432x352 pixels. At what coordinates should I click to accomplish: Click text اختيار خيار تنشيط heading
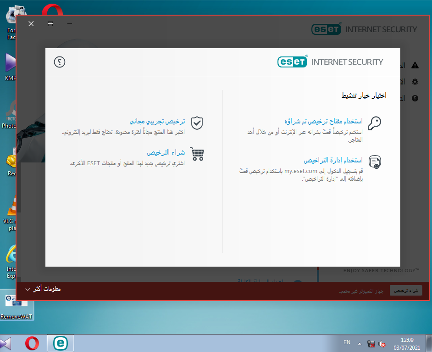point(364,95)
